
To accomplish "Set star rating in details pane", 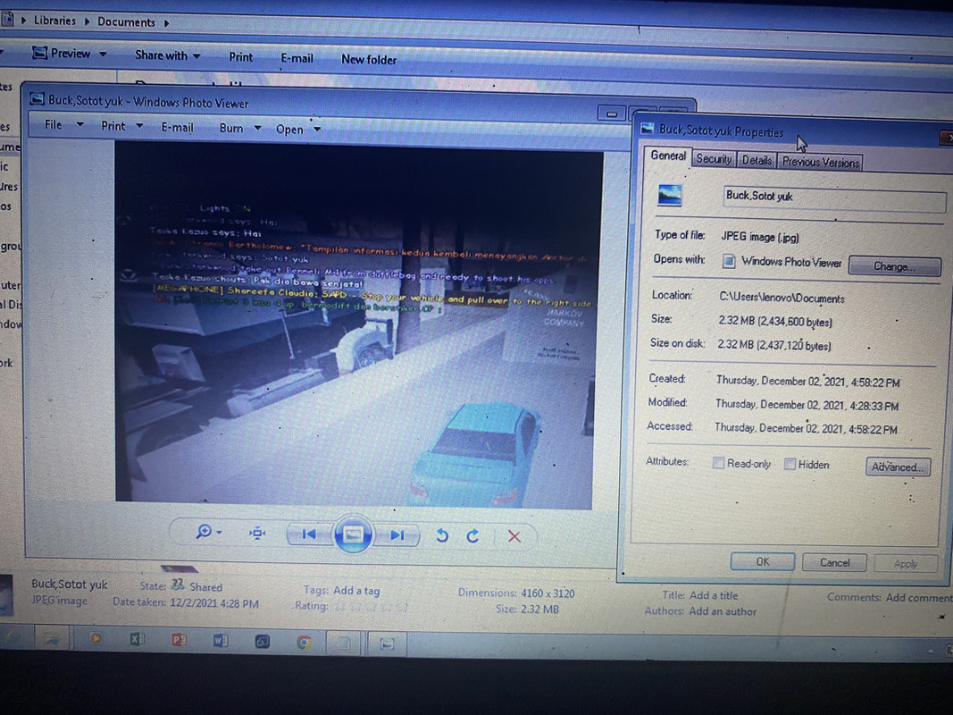I will (x=370, y=607).
